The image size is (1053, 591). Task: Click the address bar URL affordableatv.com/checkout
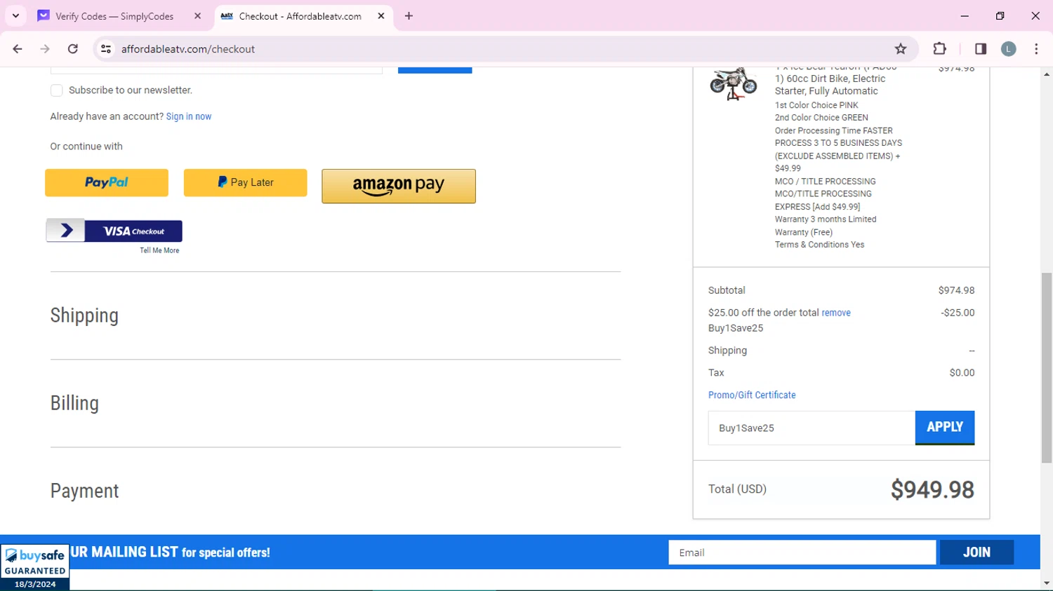188,49
